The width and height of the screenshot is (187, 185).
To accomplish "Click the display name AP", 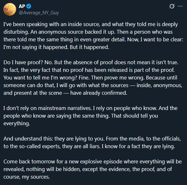I will [22, 6].
